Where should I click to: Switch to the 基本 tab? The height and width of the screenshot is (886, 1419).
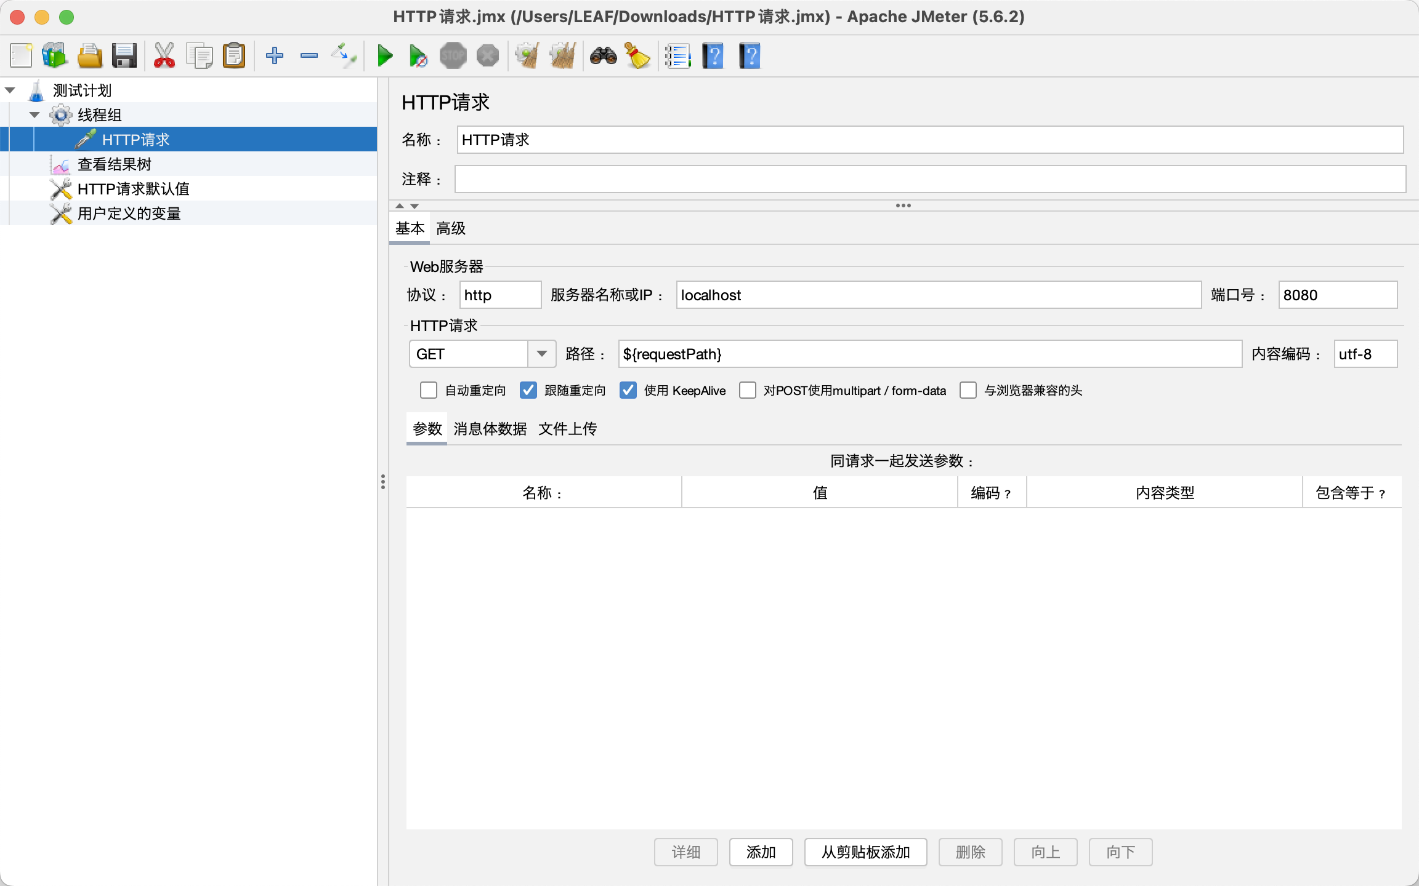tap(410, 228)
